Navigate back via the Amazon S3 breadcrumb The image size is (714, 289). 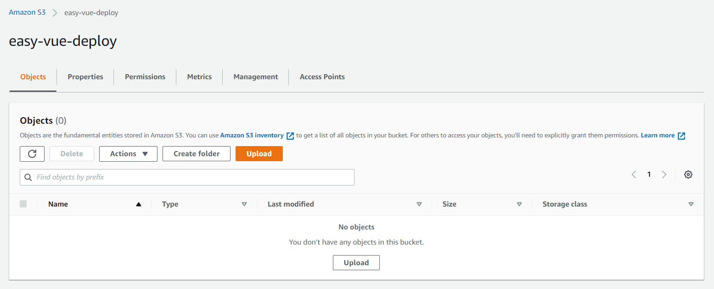[x=27, y=12]
